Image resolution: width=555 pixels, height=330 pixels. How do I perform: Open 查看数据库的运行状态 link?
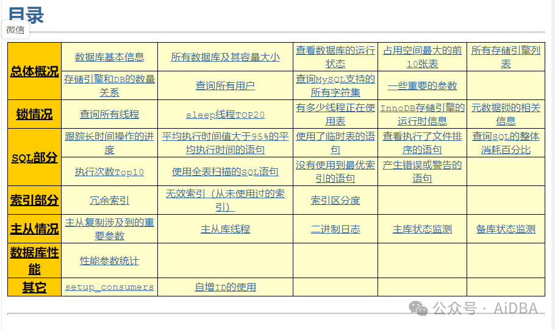pos(335,57)
